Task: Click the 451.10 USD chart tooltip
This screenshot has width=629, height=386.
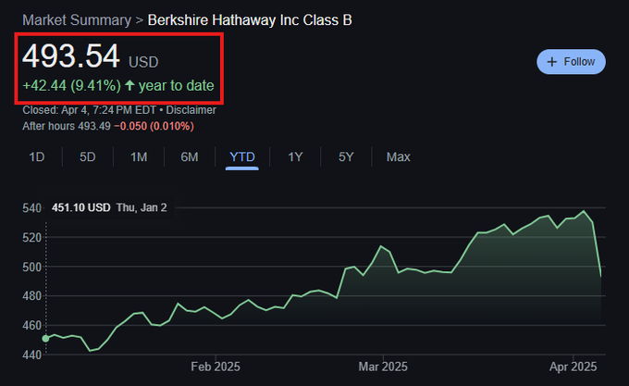Action: tap(81, 207)
